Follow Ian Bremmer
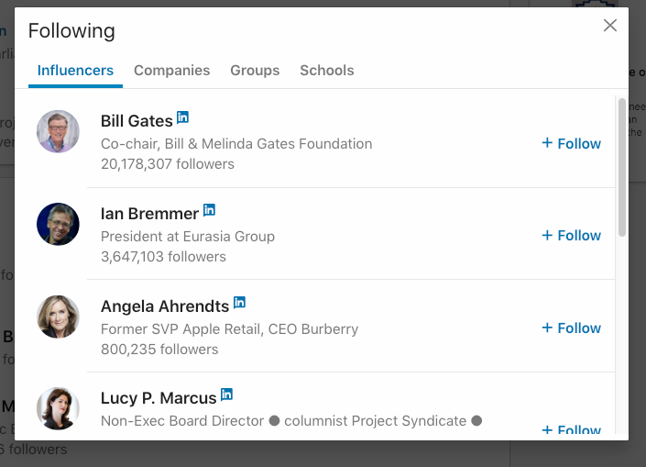The height and width of the screenshot is (467, 646). [571, 235]
